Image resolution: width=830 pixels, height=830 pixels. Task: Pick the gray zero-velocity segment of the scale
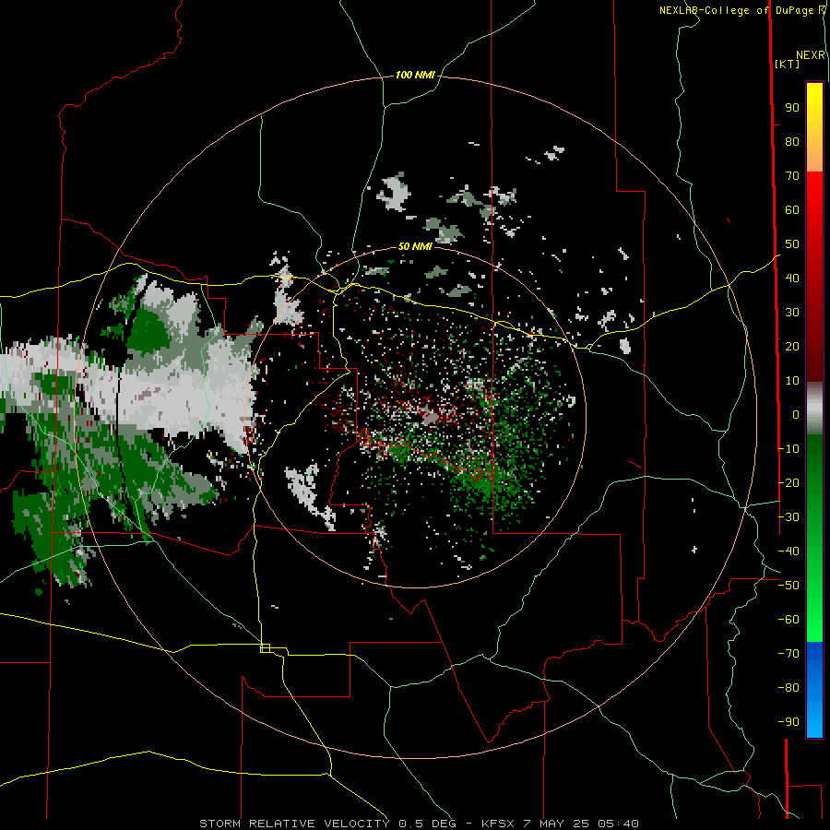click(x=814, y=408)
